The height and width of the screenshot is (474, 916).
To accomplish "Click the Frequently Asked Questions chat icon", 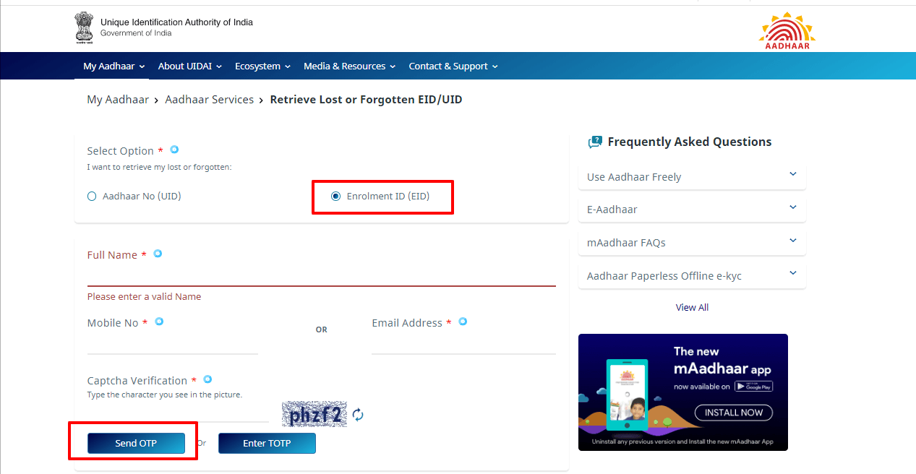I will coord(594,141).
